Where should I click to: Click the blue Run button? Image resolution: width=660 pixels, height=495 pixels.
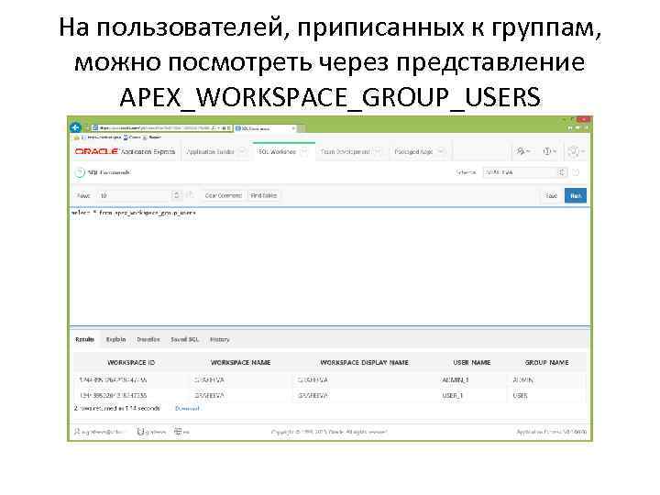pyautogui.click(x=576, y=196)
